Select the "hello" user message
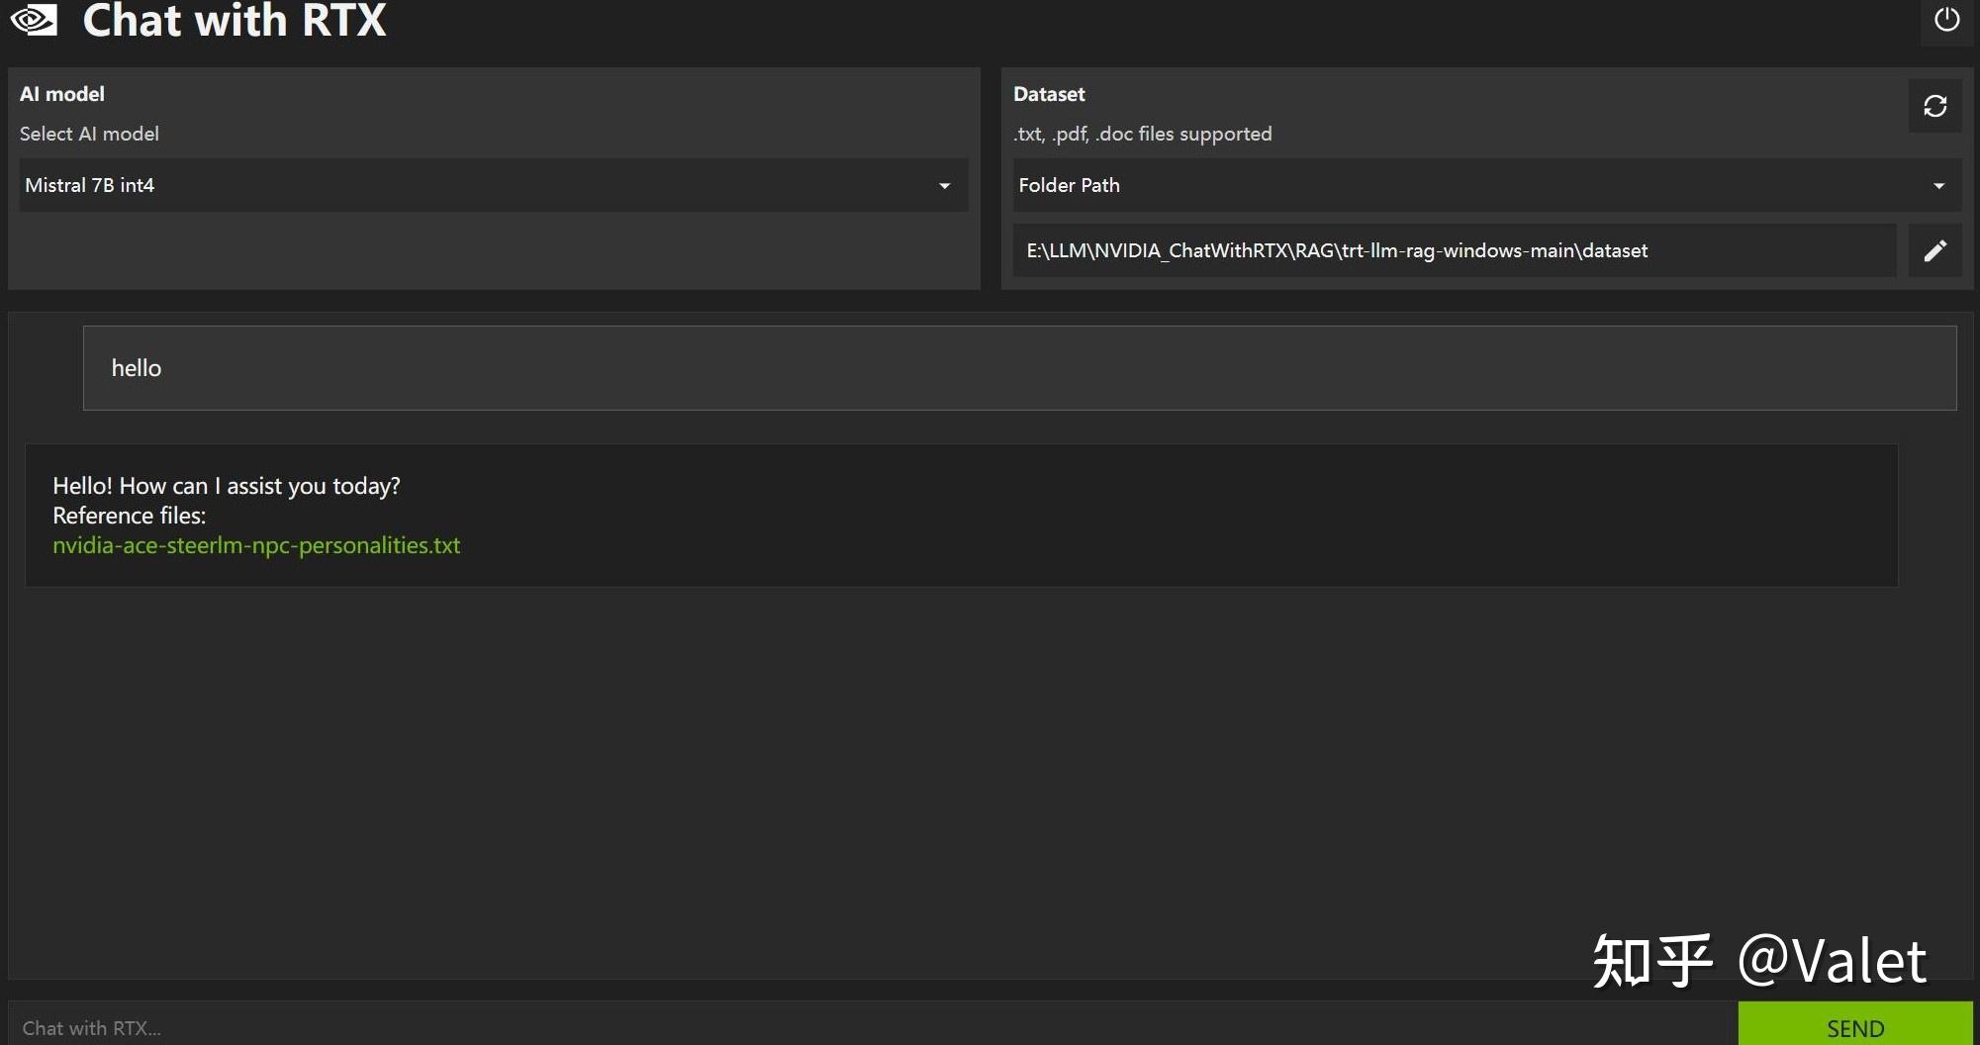1980x1045 pixels. (x=1019, y=368)
